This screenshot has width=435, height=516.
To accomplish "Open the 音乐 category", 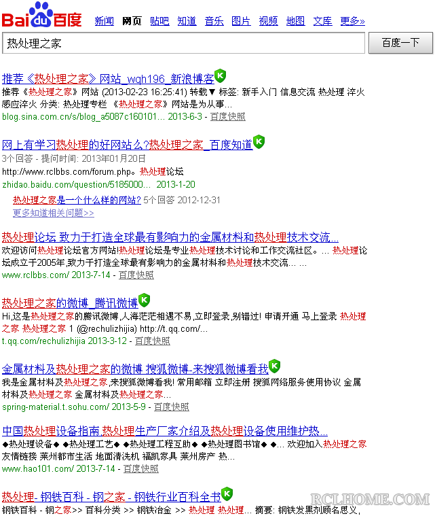I will point(214,21).
